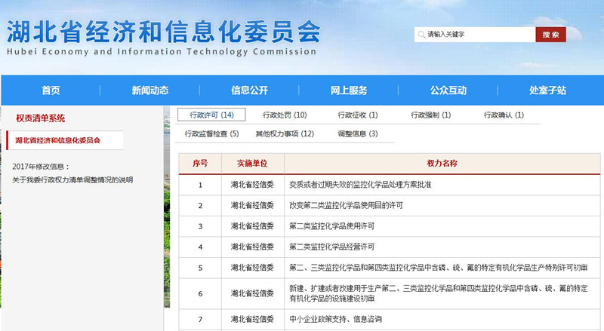Switch to the 行政强制 (1) tab

click(x=430, y=115)
